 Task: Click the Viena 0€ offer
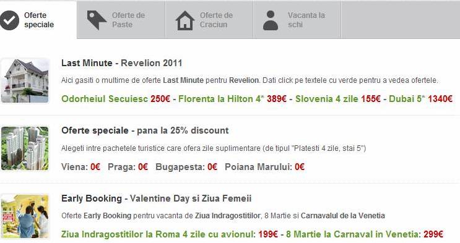pos(80,167)
